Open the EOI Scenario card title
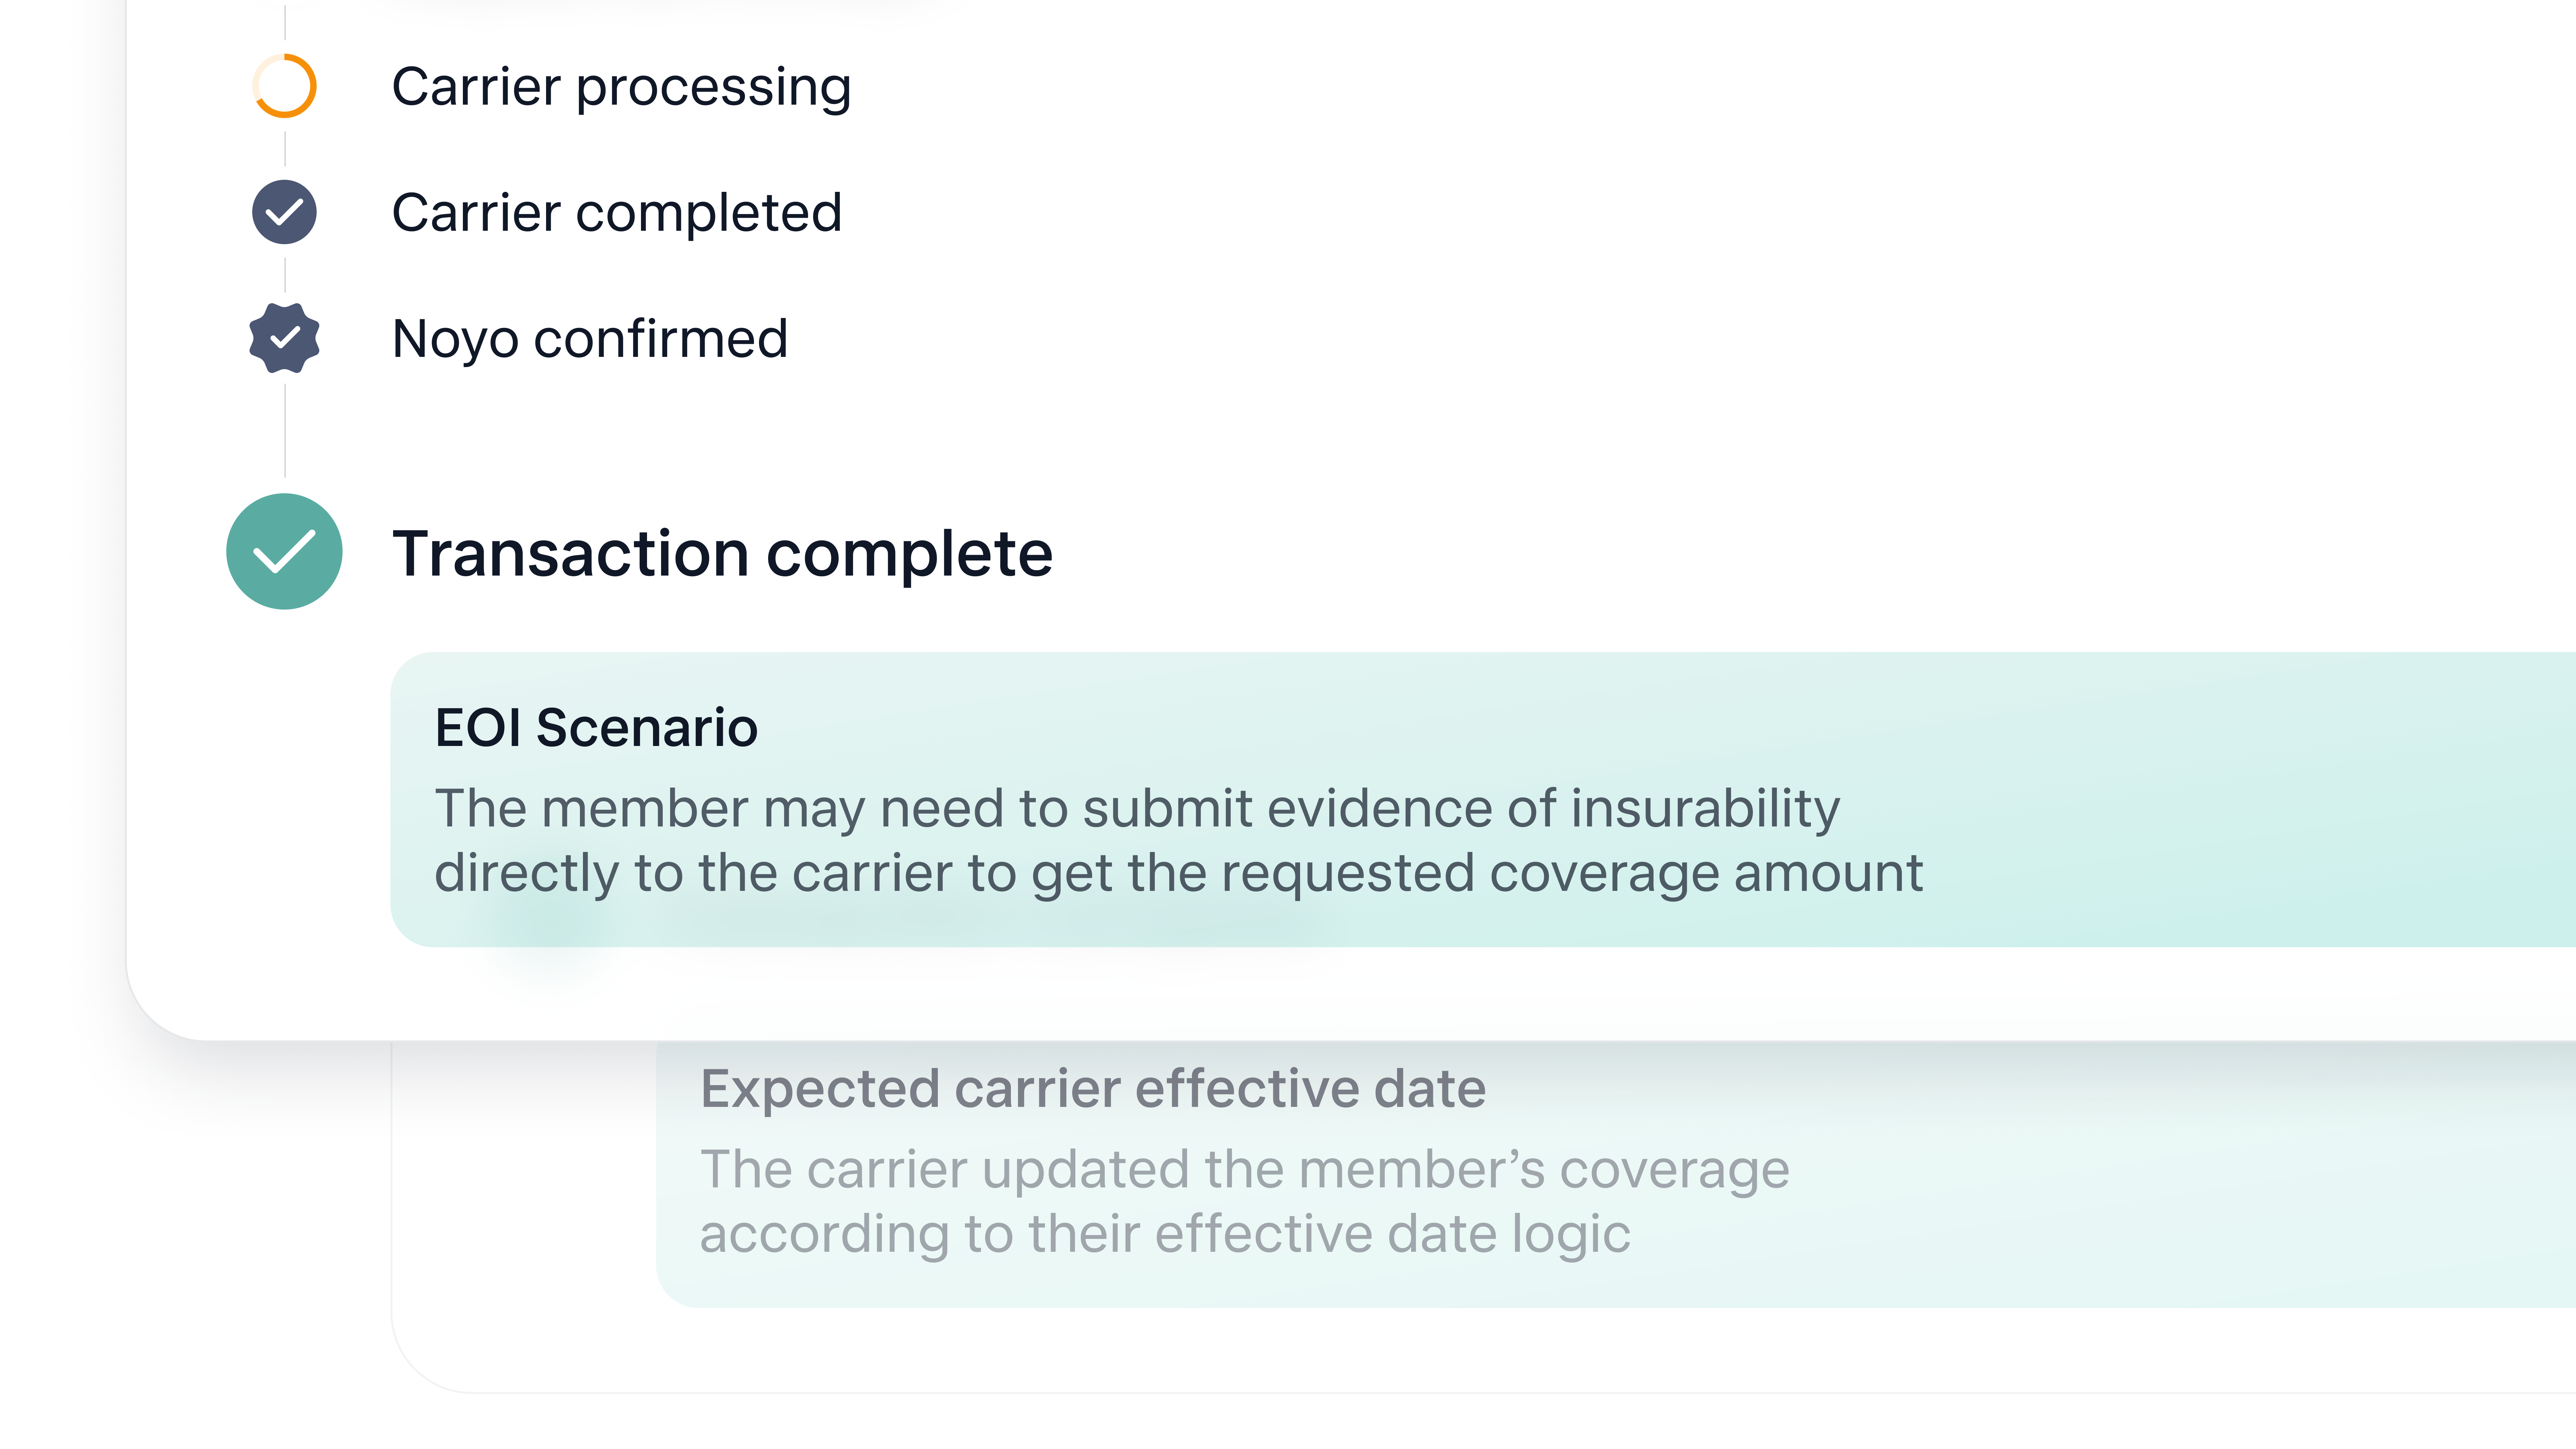This screenshot has height=1449, width=2576. point(596,727)
